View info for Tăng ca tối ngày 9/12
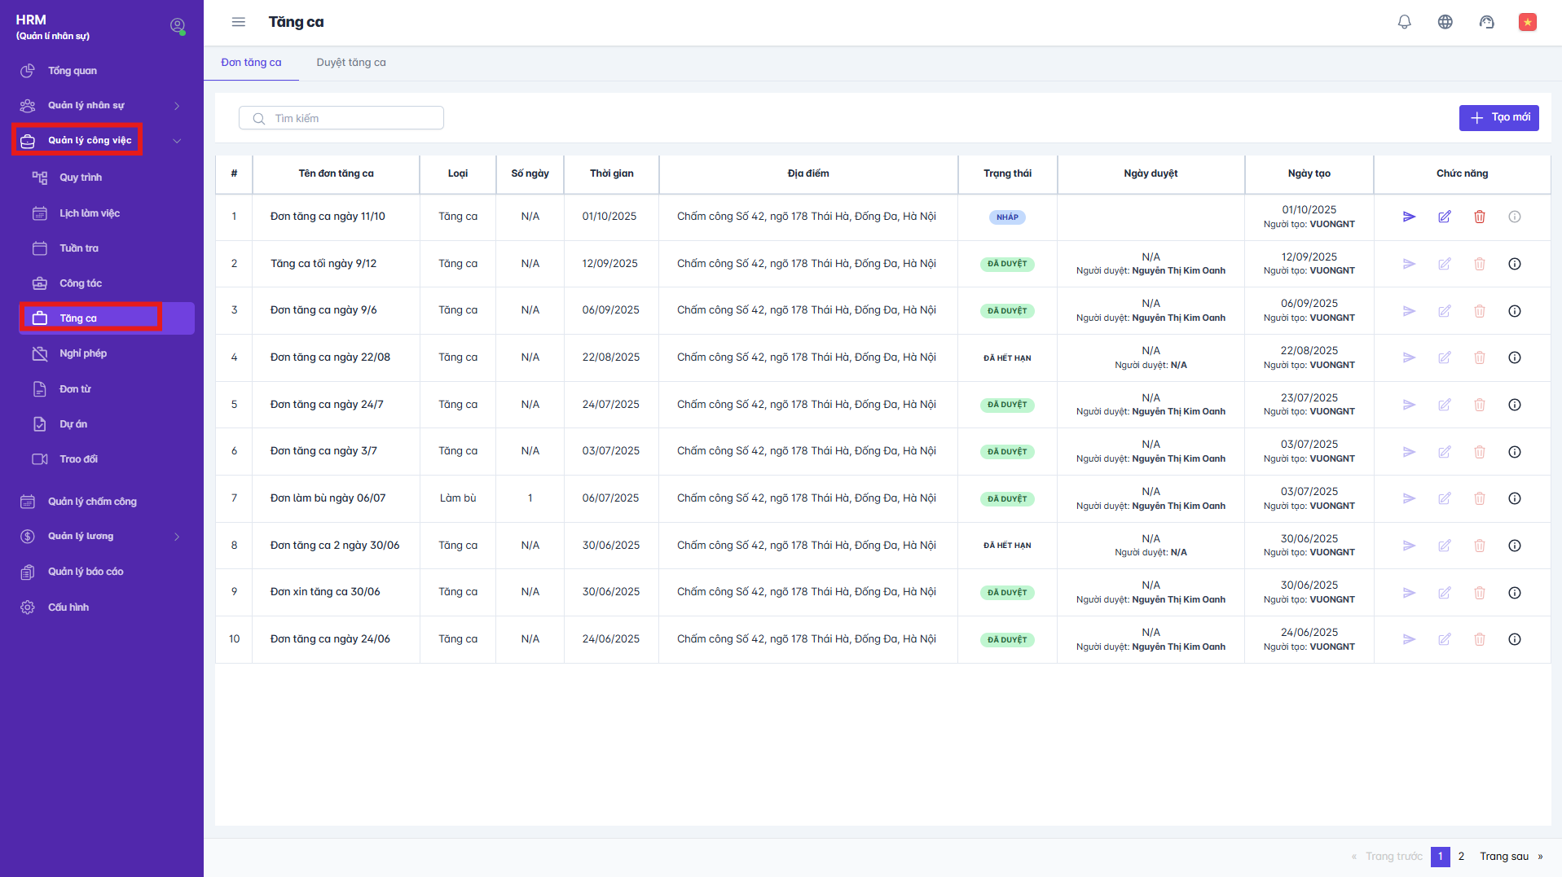 pos(1514,264)
